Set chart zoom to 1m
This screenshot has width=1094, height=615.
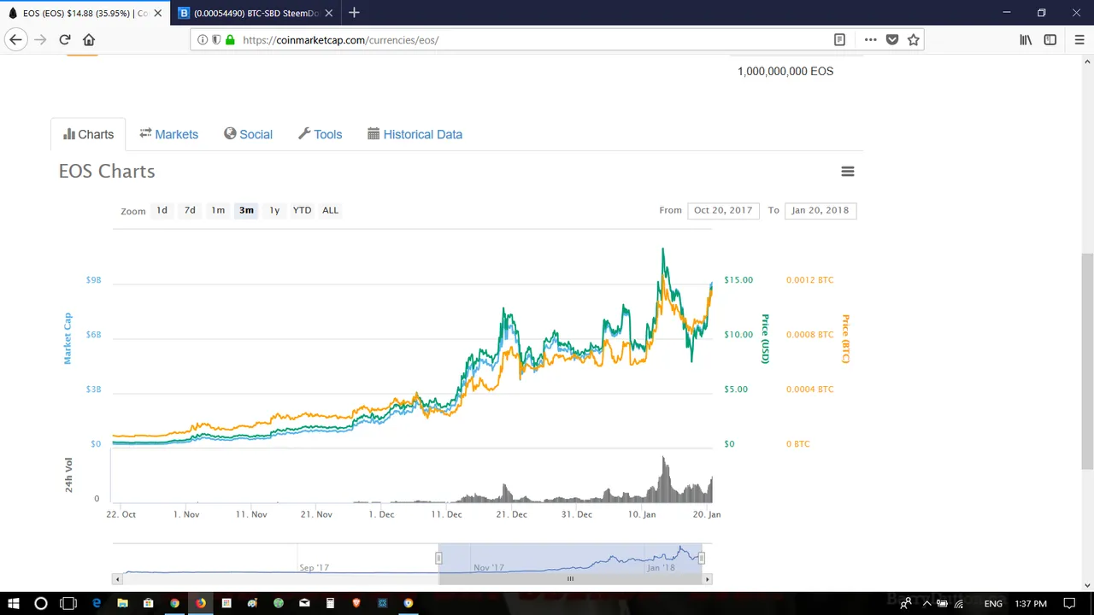(218, 210)
